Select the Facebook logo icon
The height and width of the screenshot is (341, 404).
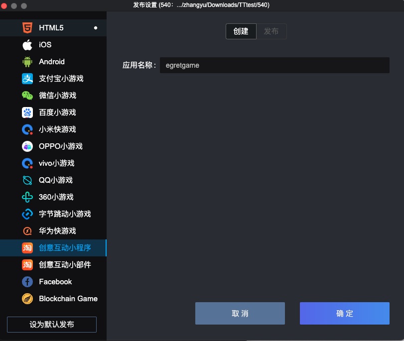(x=27, y=282)
